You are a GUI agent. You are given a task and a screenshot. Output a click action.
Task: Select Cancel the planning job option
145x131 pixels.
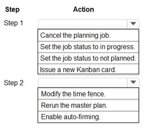pyautogui.click(x=88, y=35)
